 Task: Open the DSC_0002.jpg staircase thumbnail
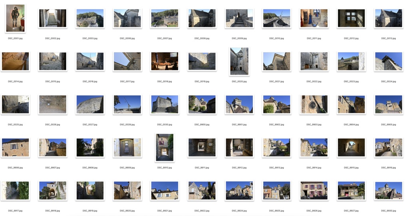click(x=53, y=18)
